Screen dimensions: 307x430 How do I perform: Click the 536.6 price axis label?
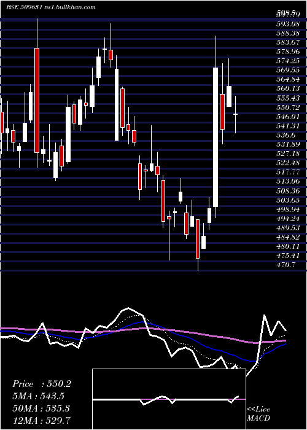pos(286,135)
